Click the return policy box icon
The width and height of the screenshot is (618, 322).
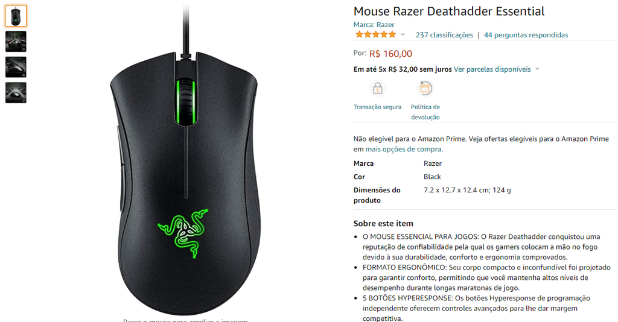(425, 88)
